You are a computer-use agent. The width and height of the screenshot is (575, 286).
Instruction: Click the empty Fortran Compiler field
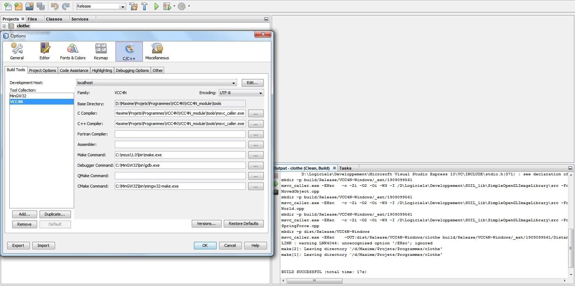pyautogui.click(x=180, y=134)
